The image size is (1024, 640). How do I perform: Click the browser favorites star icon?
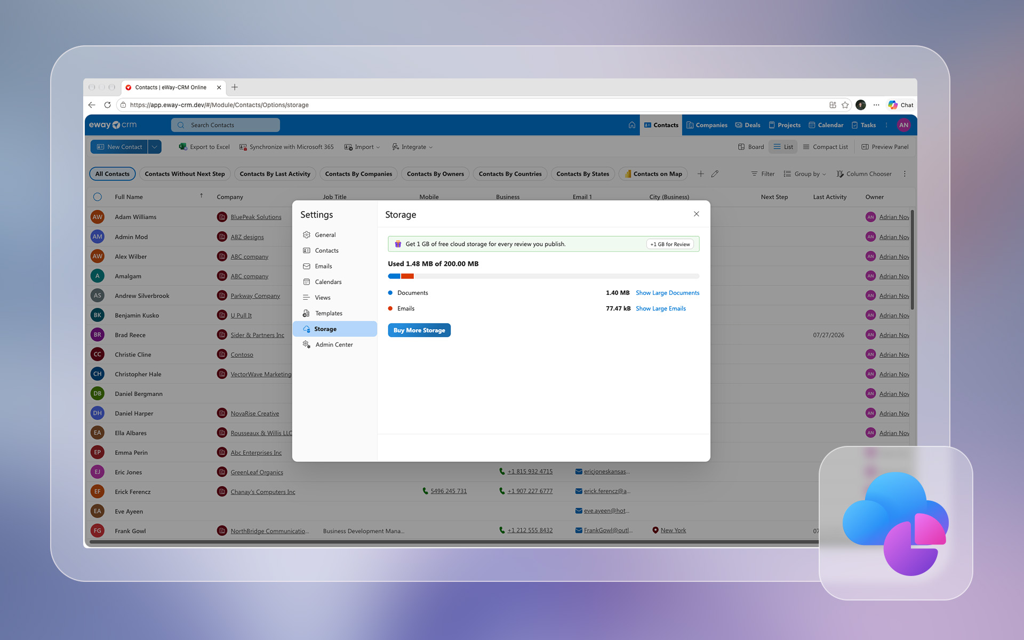tap(845, 105)
